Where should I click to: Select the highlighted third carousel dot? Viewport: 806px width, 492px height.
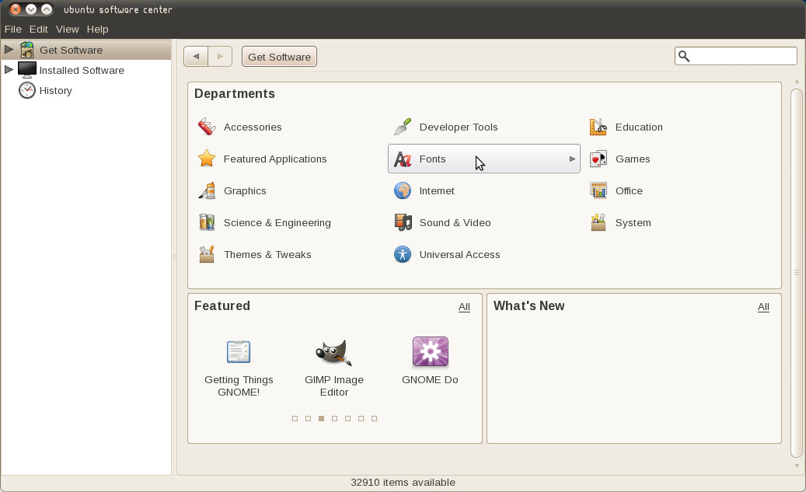click(x=321, y=418)
